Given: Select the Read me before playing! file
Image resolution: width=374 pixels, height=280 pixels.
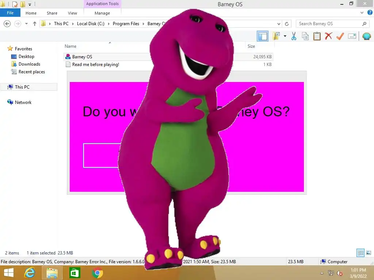Looking at the screenshot, I should coord(95,64).
